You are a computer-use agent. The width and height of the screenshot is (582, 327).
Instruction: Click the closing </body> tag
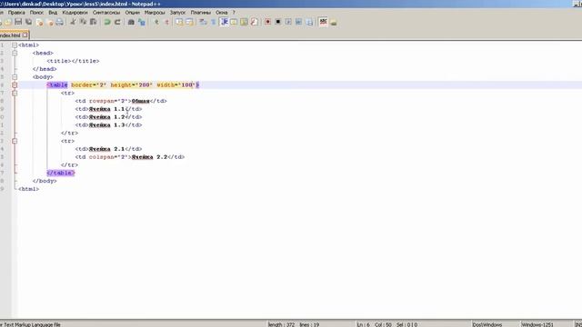[x=45, y=182]
